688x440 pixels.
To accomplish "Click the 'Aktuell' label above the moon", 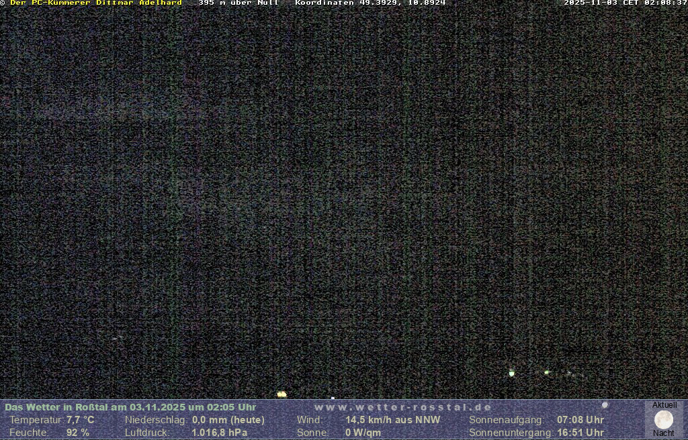I will 664,405.
